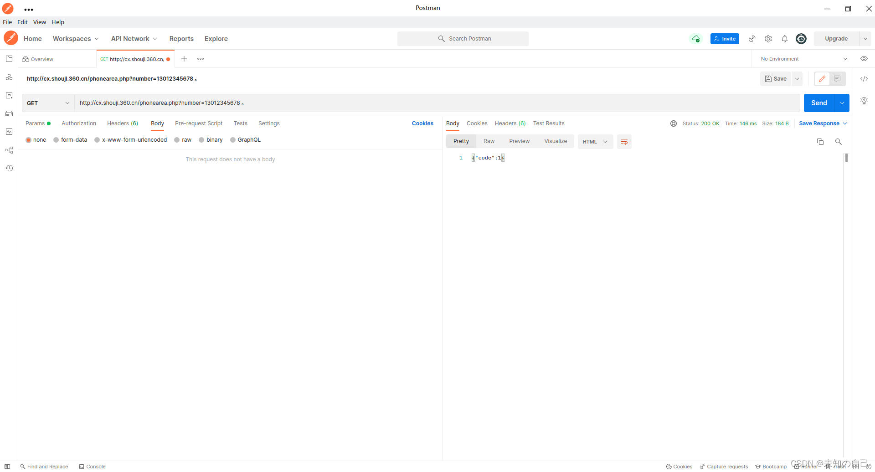Toggle sidebar icon in status bar
The image size is (875, 472).
tap(7, 467)
